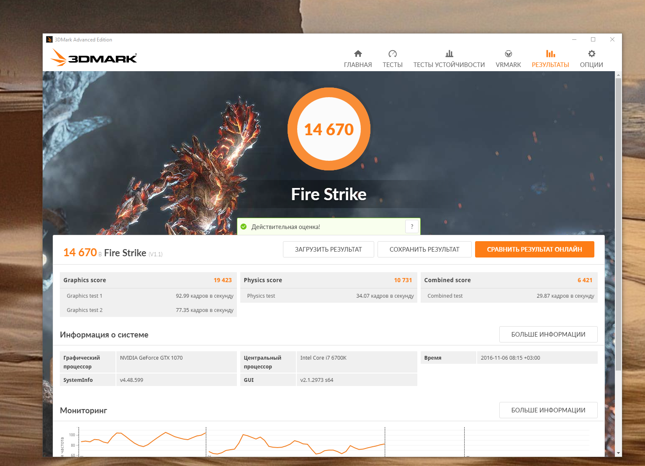The image size is (645, 466).
Task: Click the SystemInfo version v4.48.599
Action: [x=131, y=380]
